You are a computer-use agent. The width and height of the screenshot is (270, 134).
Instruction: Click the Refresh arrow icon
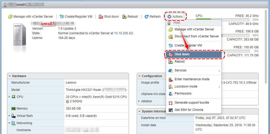click(147, 17)
